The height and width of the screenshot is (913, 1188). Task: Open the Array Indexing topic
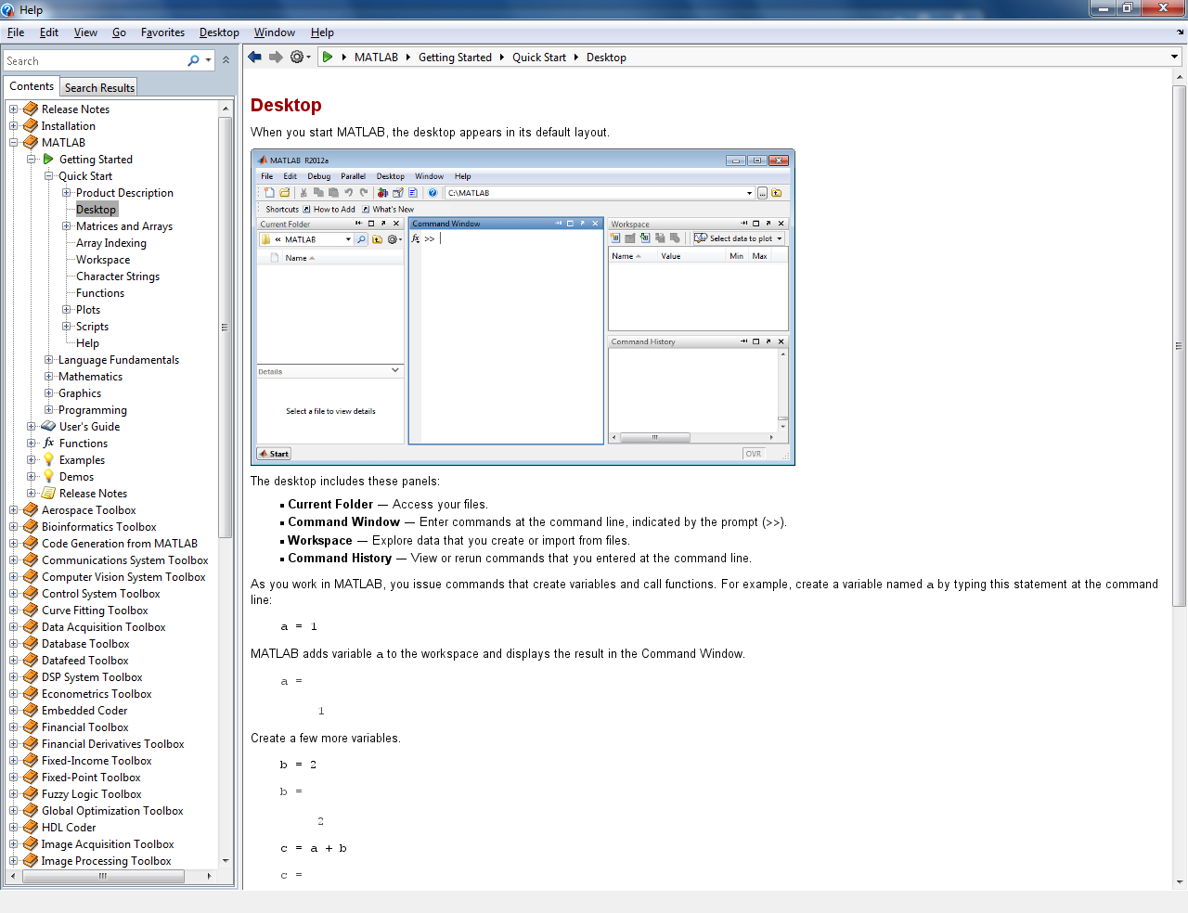point(111,243)
